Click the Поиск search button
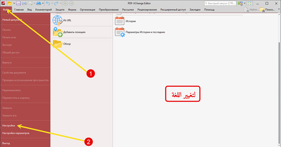The image size is (281, 147). pos(267,10)
